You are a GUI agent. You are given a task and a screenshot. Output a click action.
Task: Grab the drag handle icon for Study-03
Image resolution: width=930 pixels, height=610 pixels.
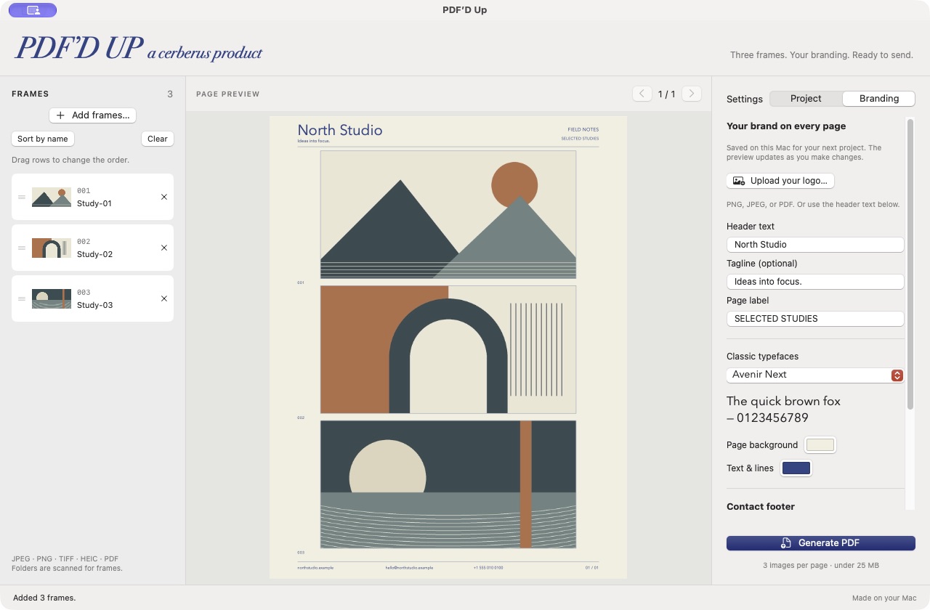click(22, 298)
